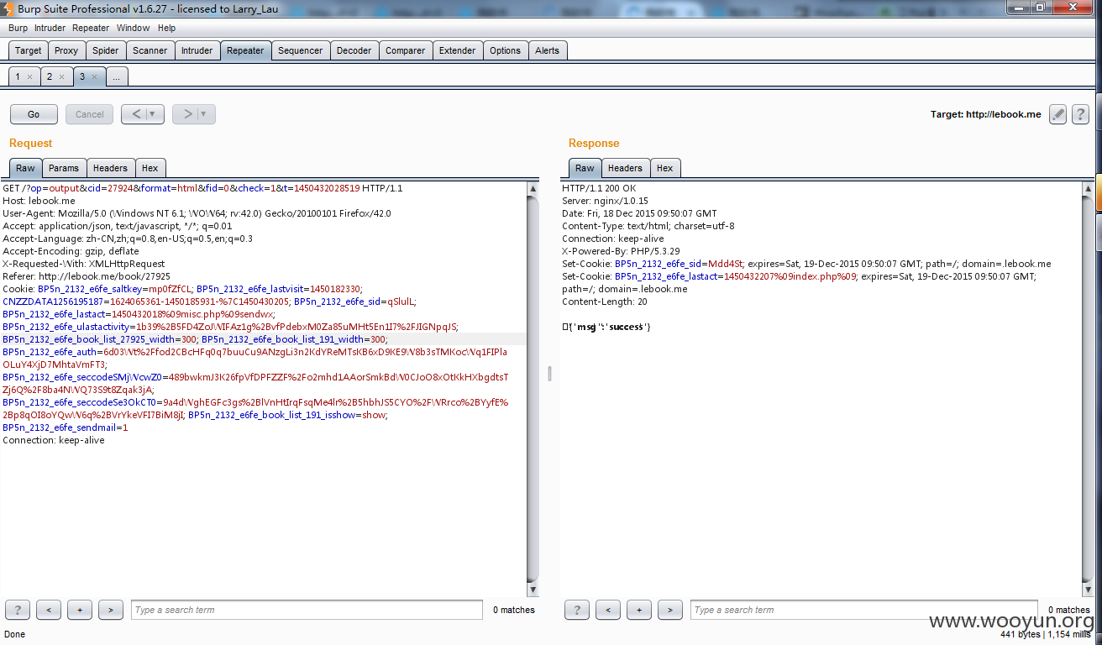Click the response pane scroll down arrow
This screenshot has height=645, width=1102.
click(x=1089, y=589)
